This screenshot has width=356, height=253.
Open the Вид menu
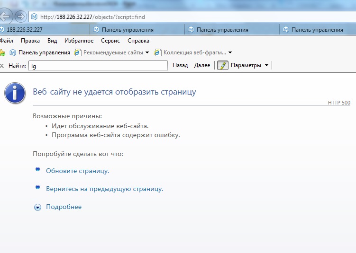[x=52, y=41]
